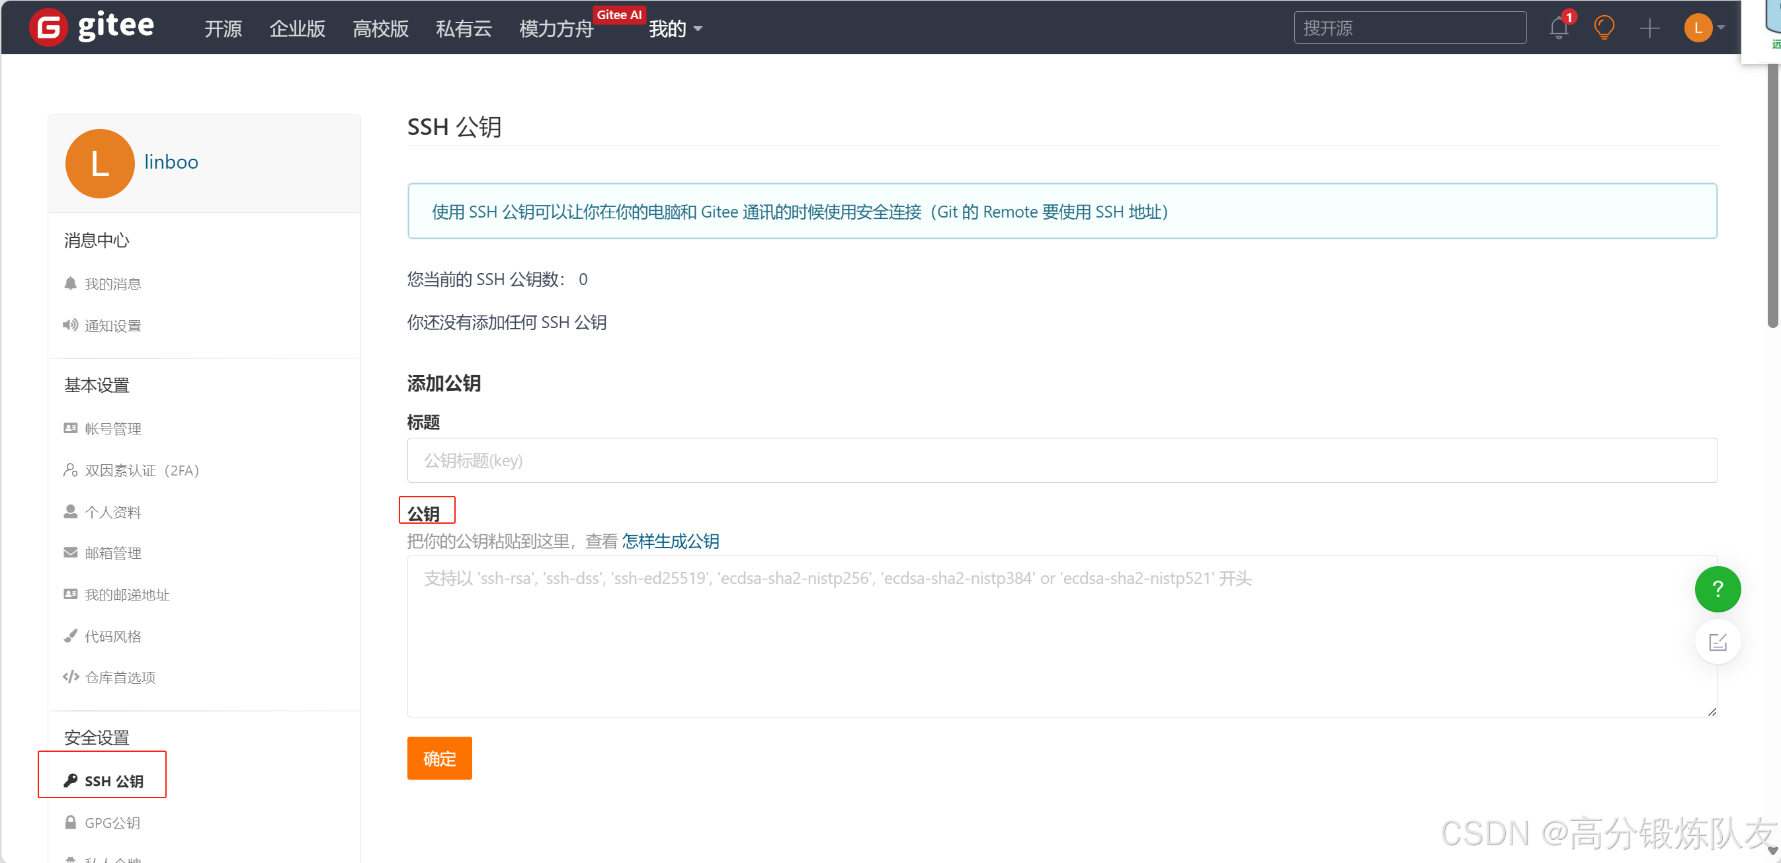Viewport: 1781px width, 863px height.
Task: Click the speaker icon beside 通知设置
Action: click(x=70, y=325)
